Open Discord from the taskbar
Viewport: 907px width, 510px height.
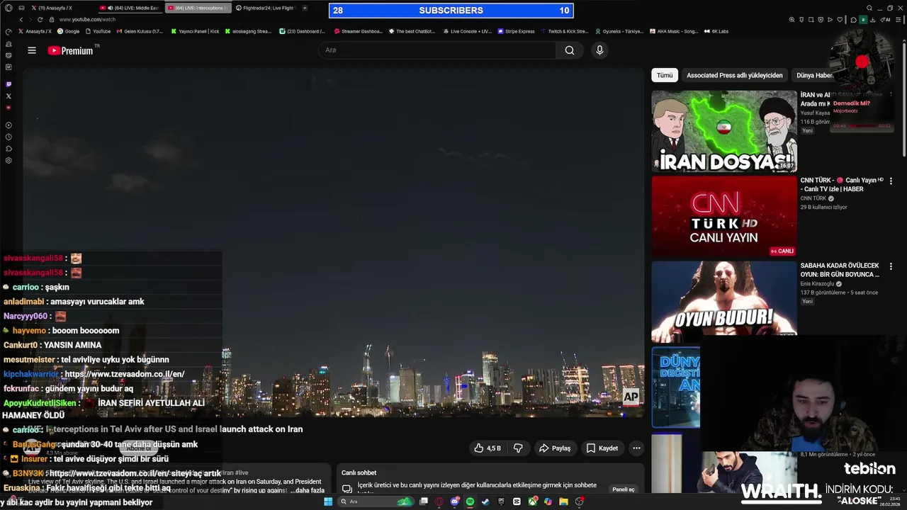454,501
